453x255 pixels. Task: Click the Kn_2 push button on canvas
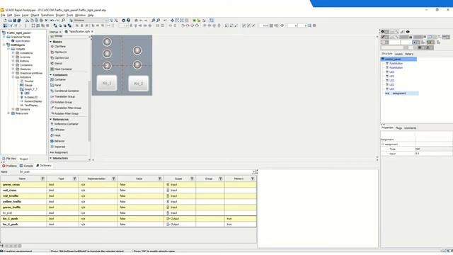[139, 84]
